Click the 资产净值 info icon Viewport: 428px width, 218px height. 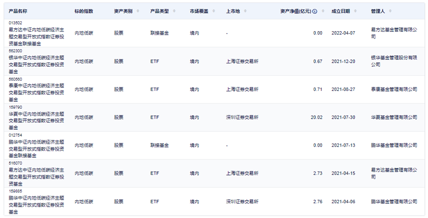click(x=315, y=11)
